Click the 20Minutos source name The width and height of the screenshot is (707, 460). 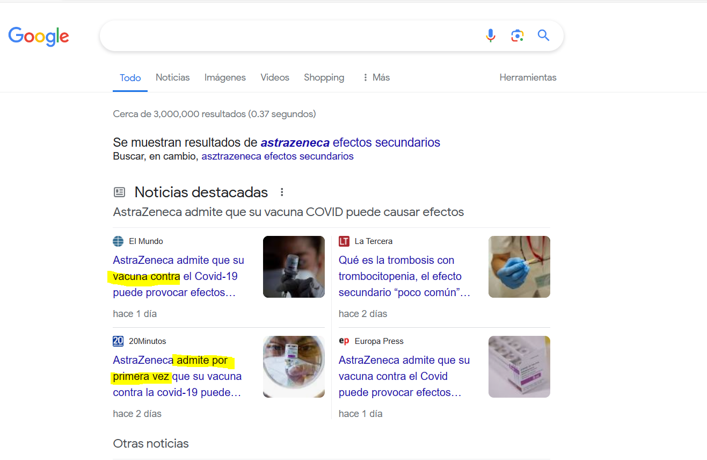(x=148, y=341)
